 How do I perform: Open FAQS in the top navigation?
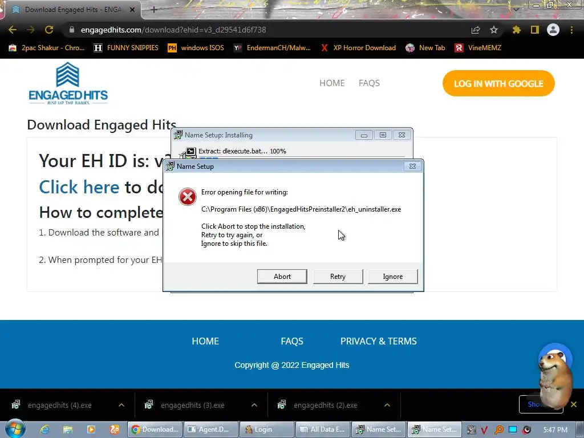click(369, 83)
